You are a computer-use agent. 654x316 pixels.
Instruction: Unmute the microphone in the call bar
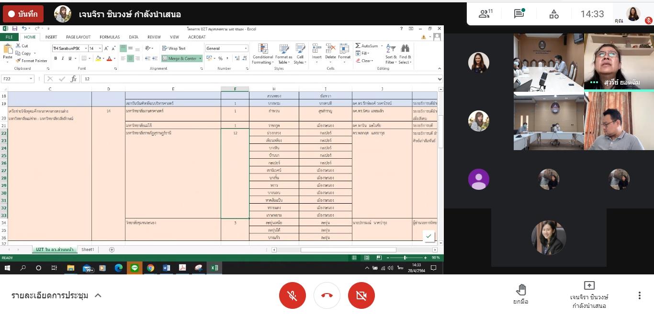click(x=292, y=295)
